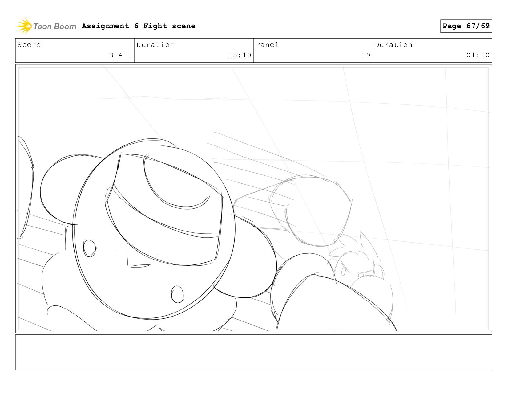508x393 pixels.
Task: Click the Toon Boom logo
Action: [x=46, y=26]
